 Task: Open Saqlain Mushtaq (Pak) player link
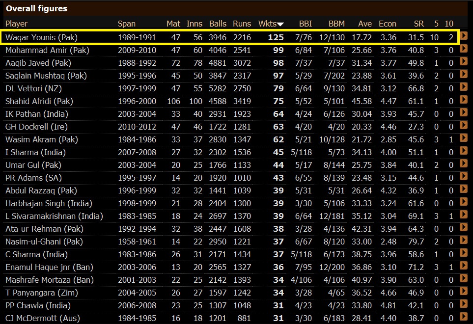[x=46, y=76]
